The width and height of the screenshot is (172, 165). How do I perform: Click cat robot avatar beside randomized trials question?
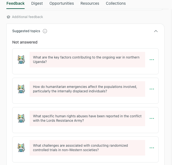(21, 148)
